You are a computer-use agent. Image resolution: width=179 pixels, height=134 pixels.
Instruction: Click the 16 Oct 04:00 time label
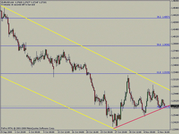[78, 132]
